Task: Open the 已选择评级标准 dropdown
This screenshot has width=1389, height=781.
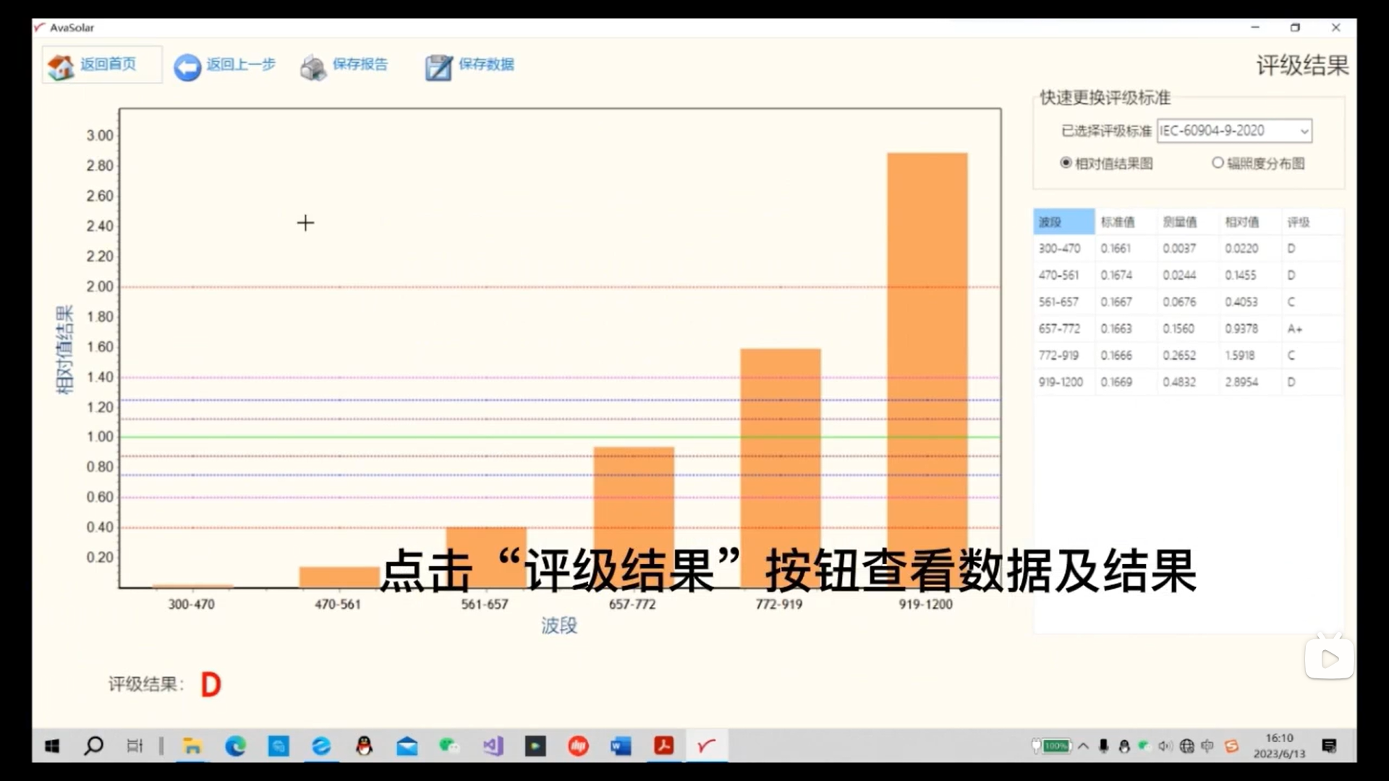Action: tap(1304, 131)
